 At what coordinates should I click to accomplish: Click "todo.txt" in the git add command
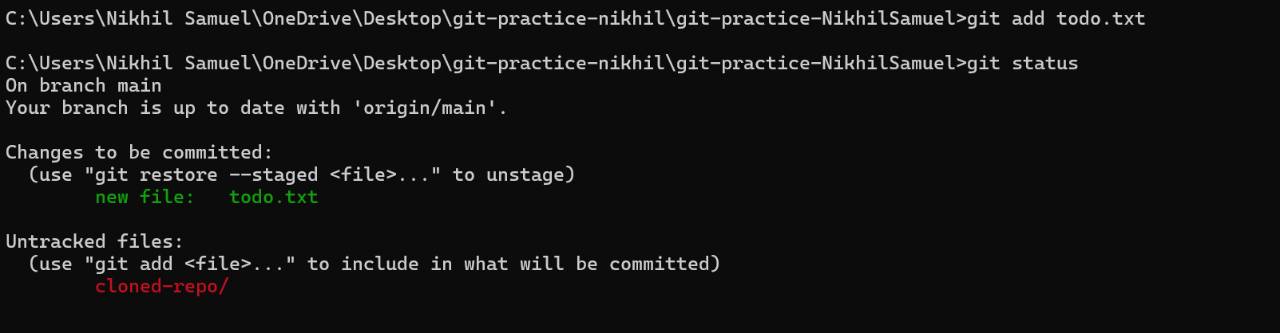pyautogui.click(x=1100, y=18)
